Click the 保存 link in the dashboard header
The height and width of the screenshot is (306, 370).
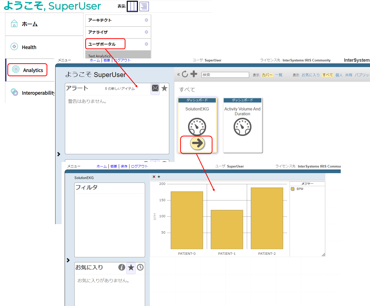pos(124,166)
